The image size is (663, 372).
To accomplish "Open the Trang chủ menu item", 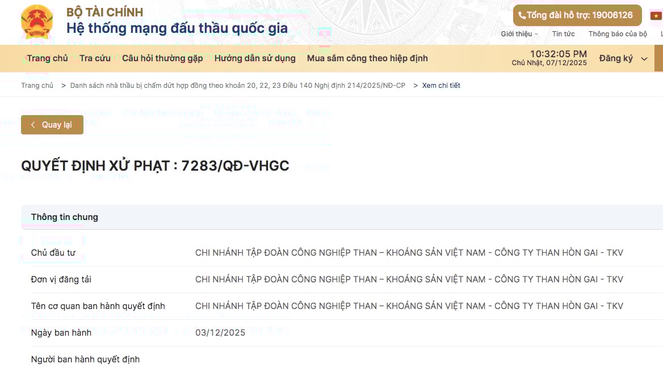I will (48, 58).
